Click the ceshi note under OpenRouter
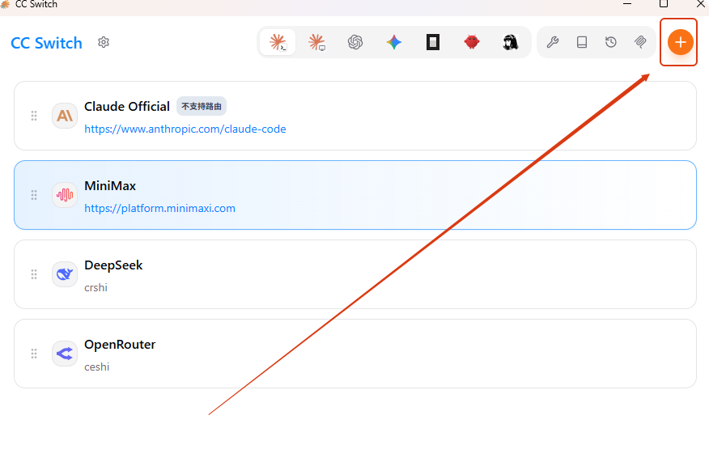 pyautogui.click(x=97, y=367)
